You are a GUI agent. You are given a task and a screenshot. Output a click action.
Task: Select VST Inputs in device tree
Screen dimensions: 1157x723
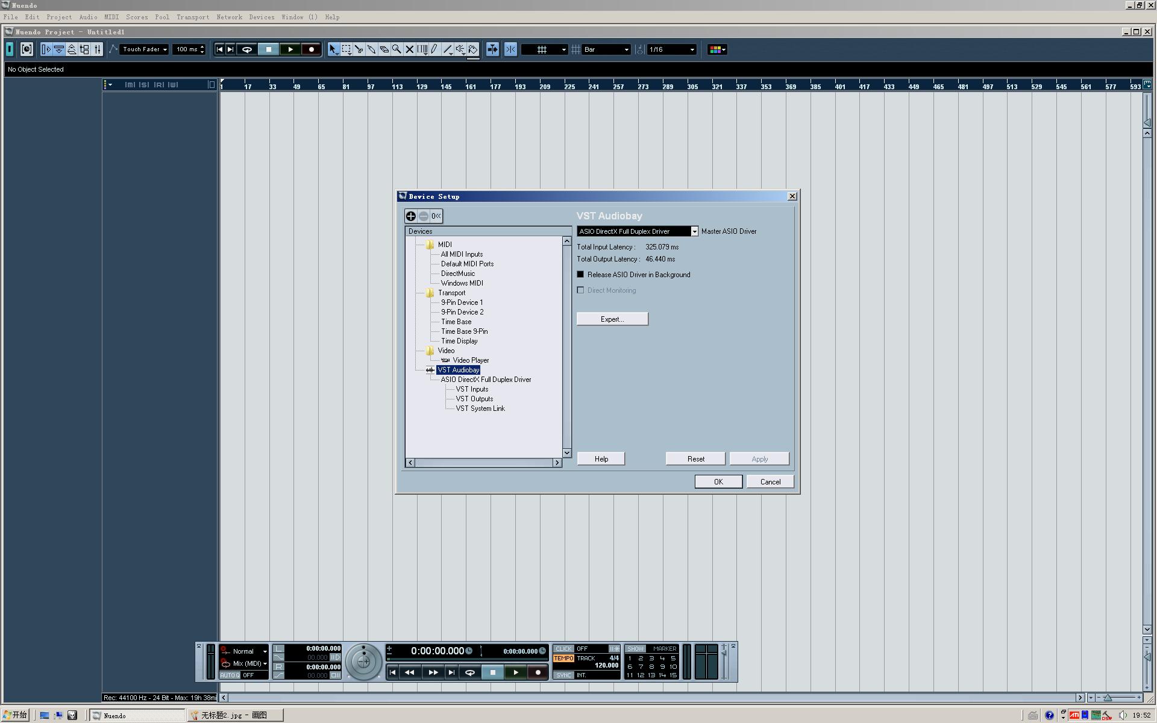[x=472, y=389]
